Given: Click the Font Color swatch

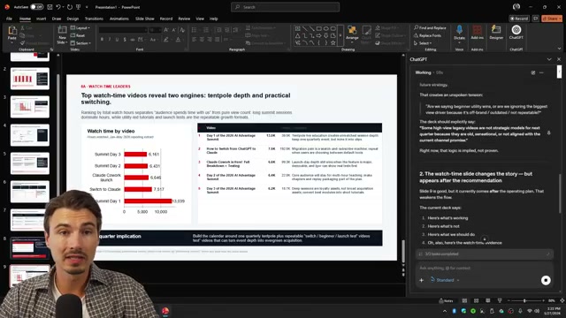Looking at the screenshot, I should click(x=178, y=39).
